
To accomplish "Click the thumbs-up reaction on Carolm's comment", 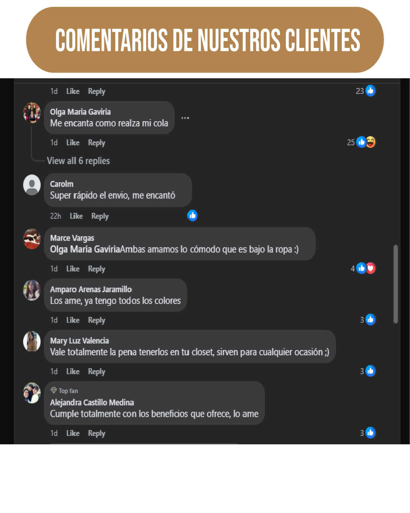I will [192, 215].
